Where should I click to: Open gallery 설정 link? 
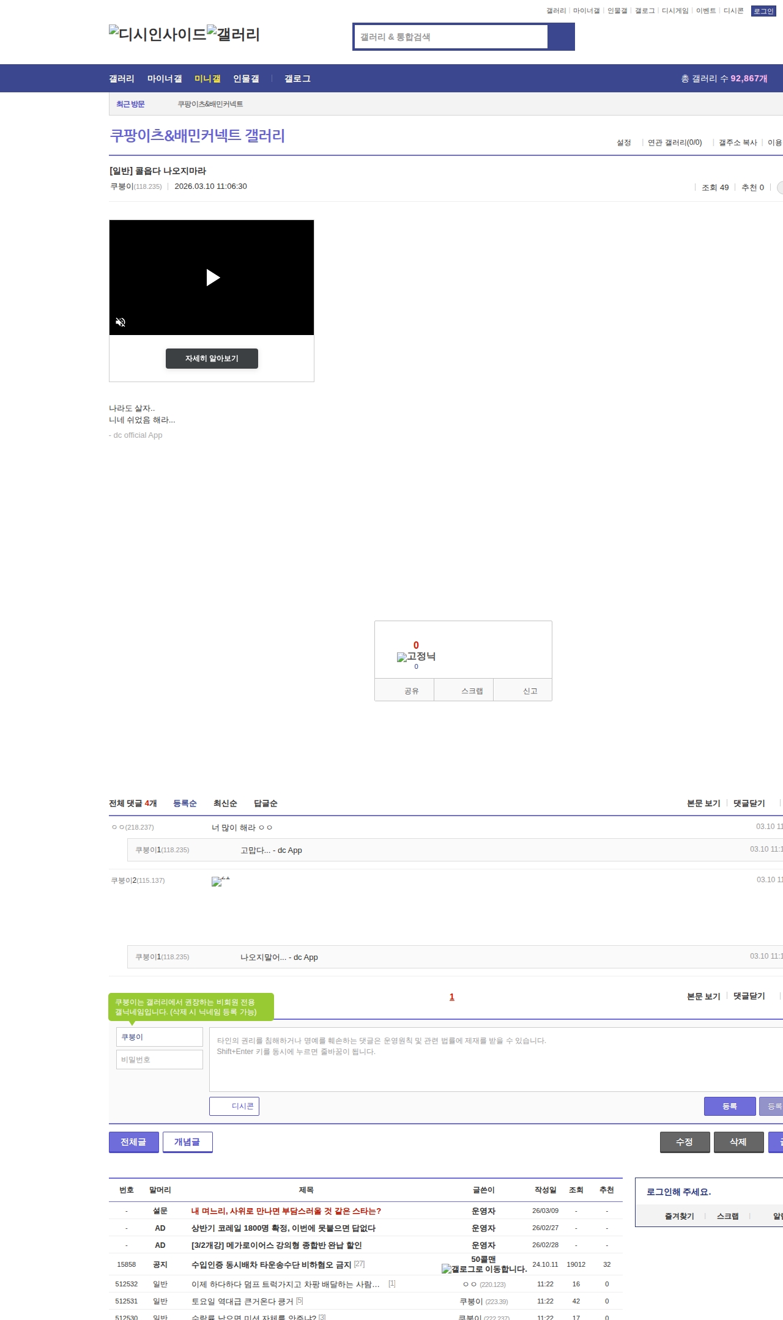click(x=624, y=142)
